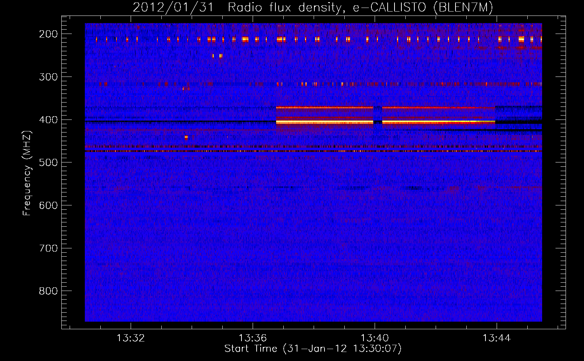Click the 200 frequency tick label
Screen dimensions: 584x361
point(48,34)
